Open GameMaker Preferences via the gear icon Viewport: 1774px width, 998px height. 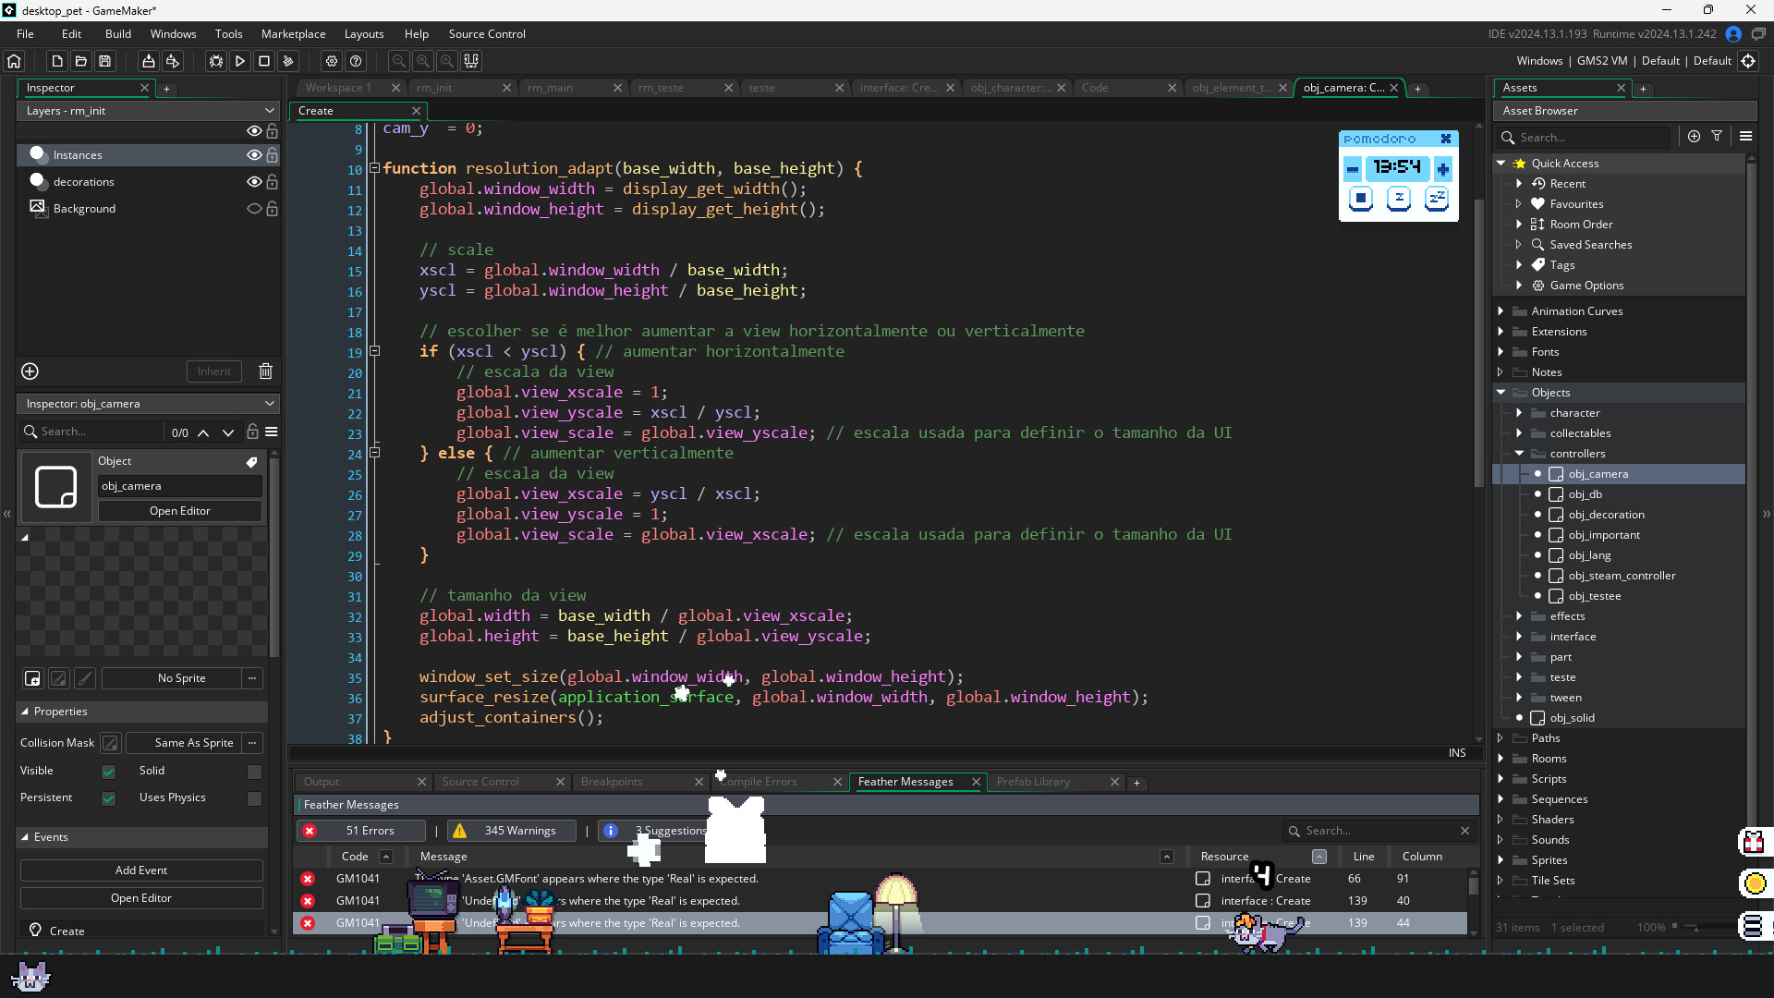pos(332,61)
